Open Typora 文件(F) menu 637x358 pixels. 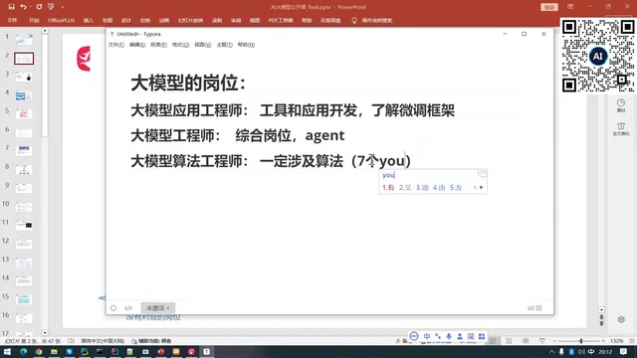pyautogui.click(x=116, y=45)
